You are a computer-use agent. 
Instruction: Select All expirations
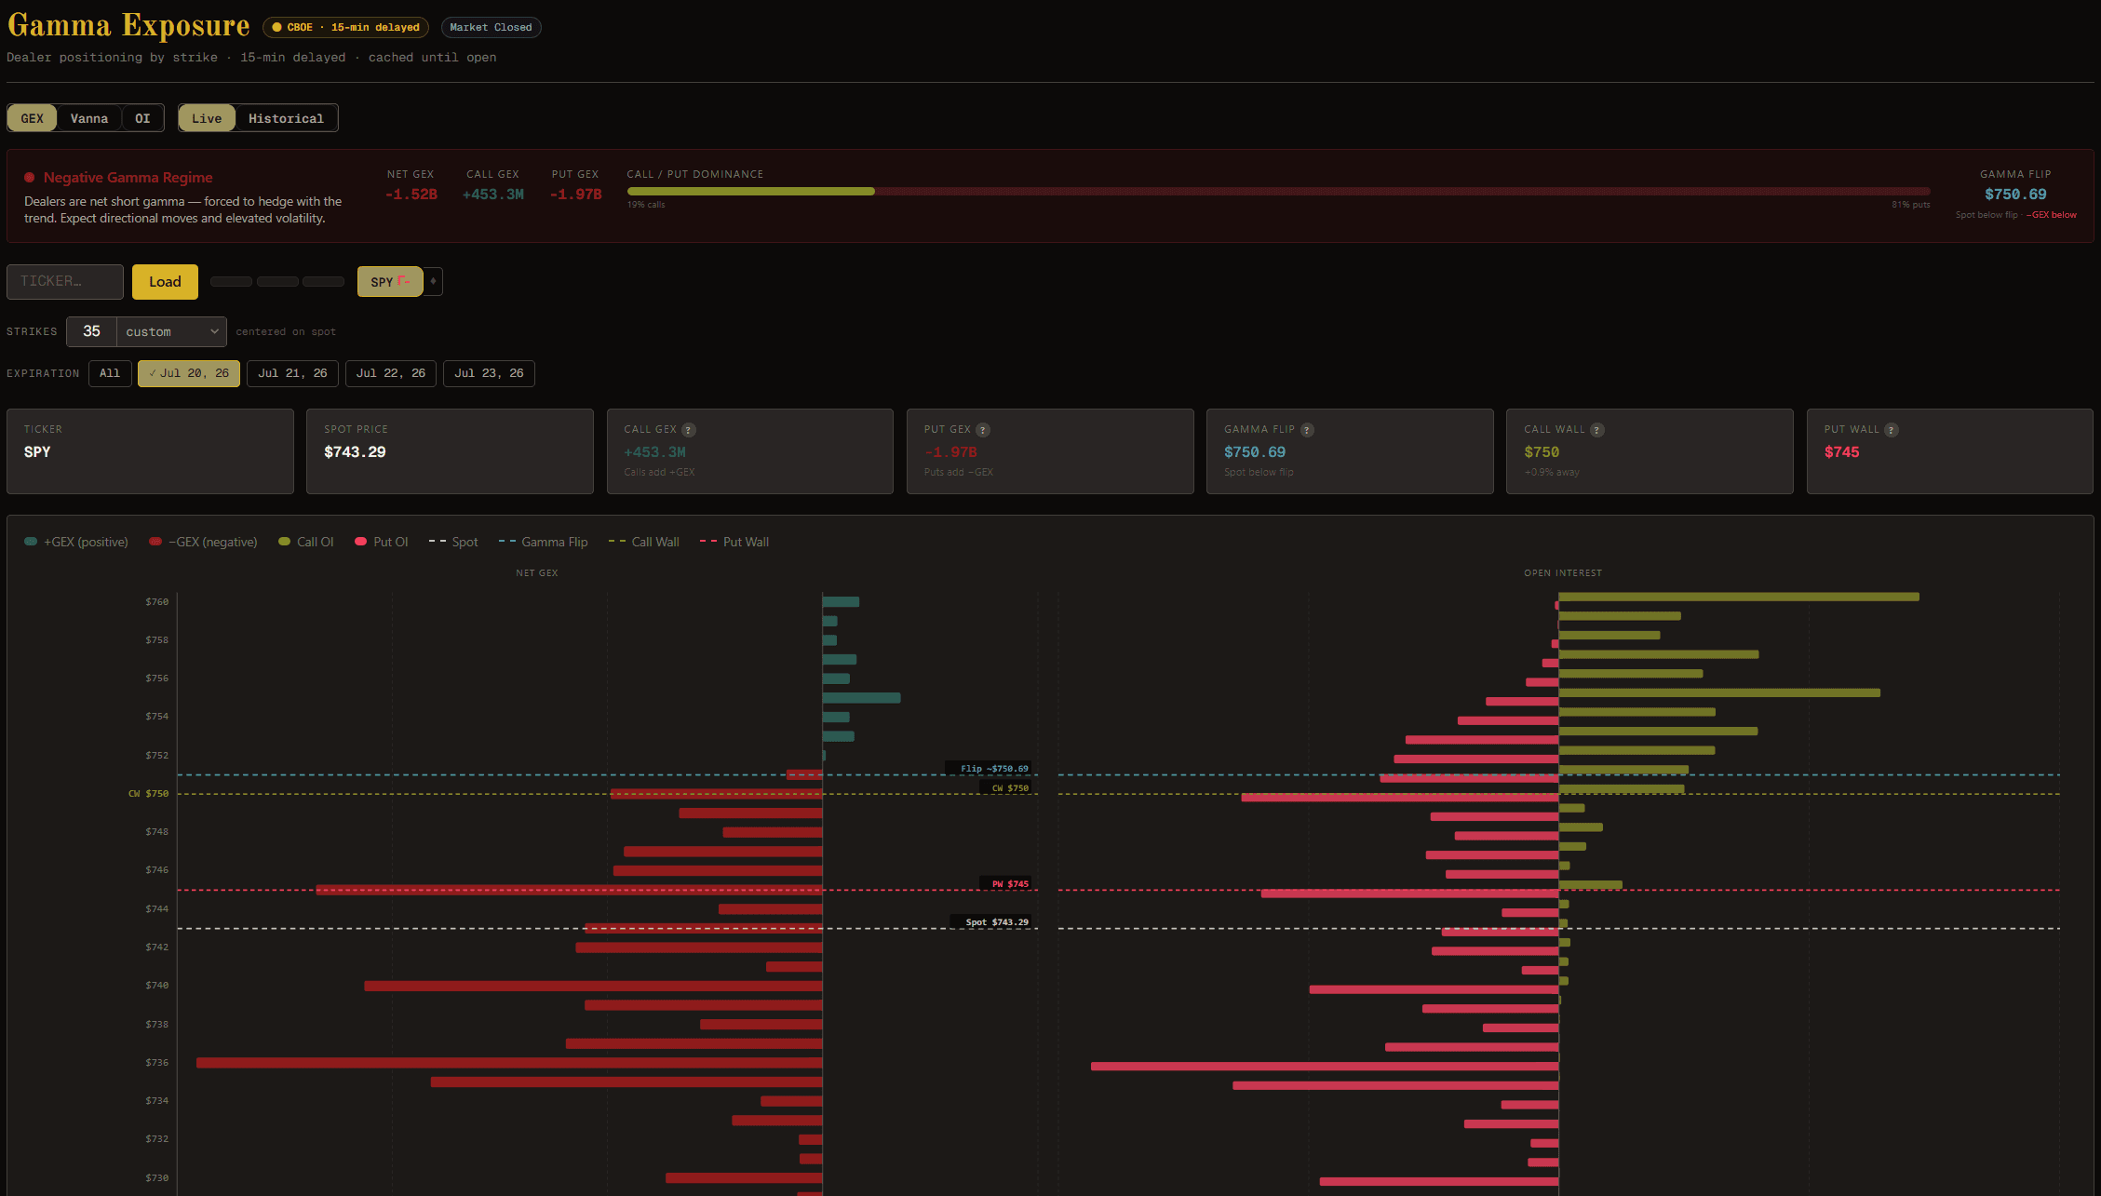coord(110,373)
